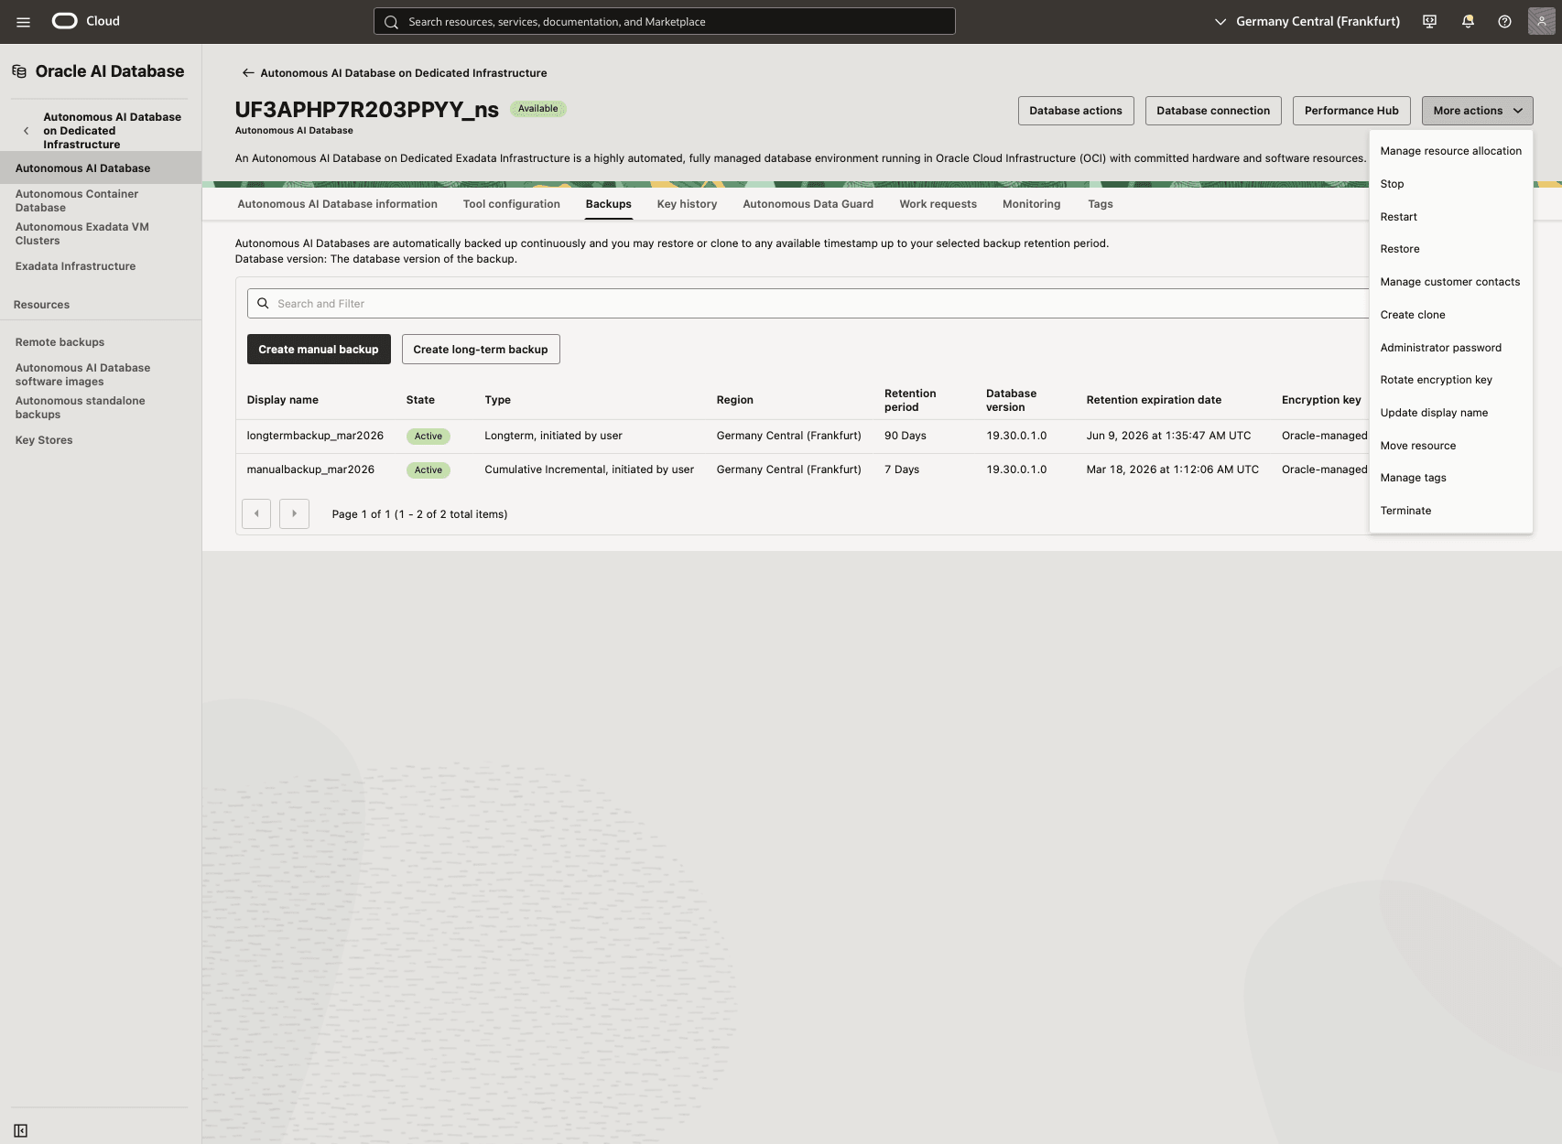Click the back arrow beside Autonomous AI Database breadcrumb
1562x1144 pixels.
pyautogui.click(x=247, y=73)
